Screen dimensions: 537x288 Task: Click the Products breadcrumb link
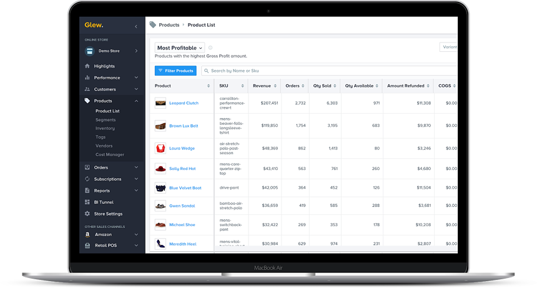[x=169, y=25]
